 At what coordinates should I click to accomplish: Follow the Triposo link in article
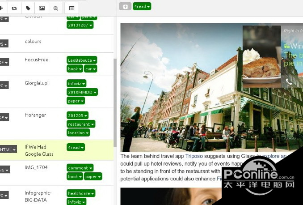pyautogui.click(x=194, y=156)
